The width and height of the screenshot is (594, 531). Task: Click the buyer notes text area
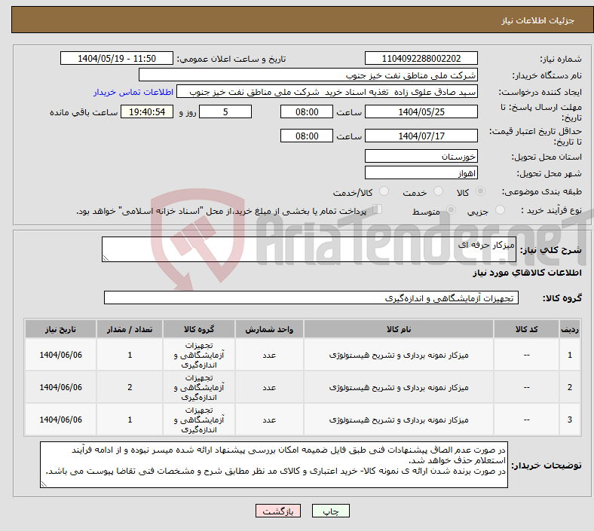point(274,465)
